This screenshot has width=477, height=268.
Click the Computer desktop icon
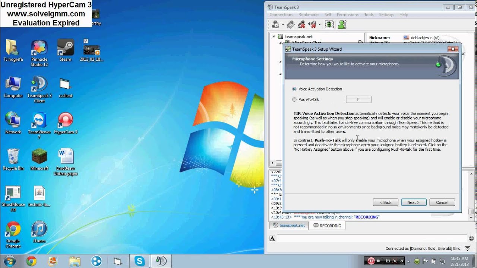[x=13, y=87]
